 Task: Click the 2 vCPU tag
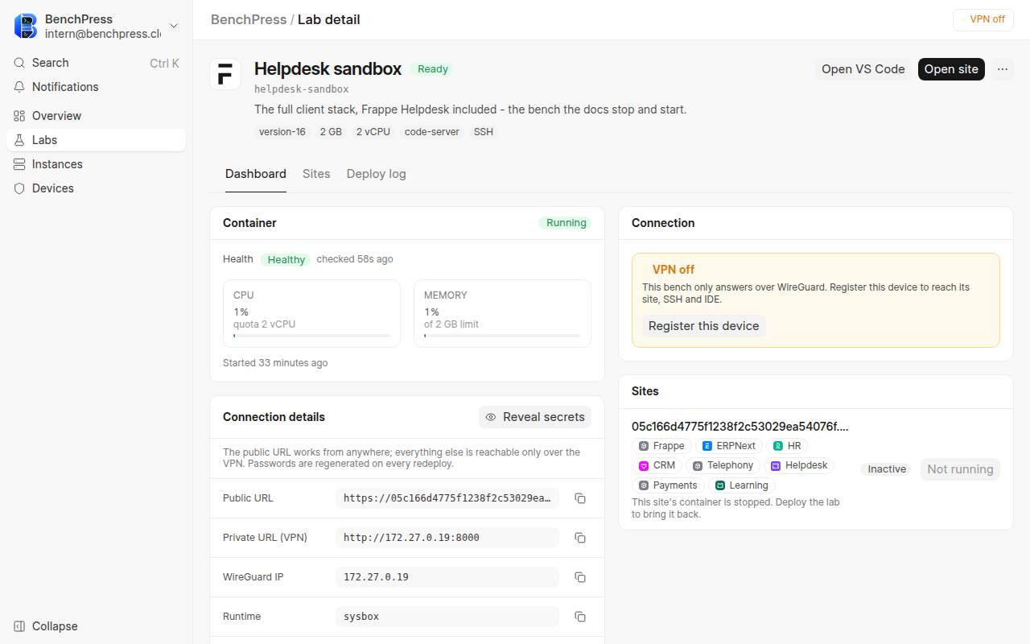[x=373, y=132]
